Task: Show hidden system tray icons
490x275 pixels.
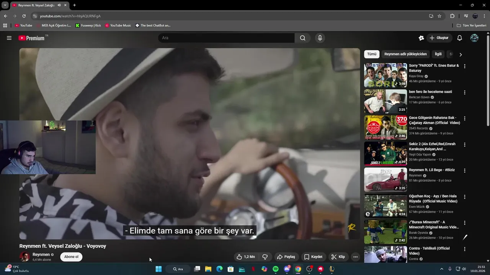Action: click(x=441, y=269)
